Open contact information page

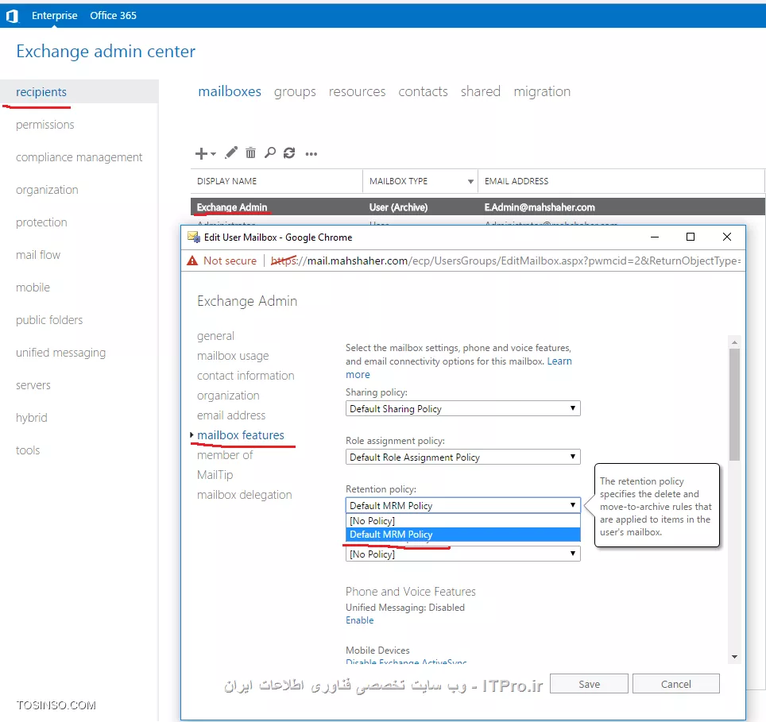point(246,376)
